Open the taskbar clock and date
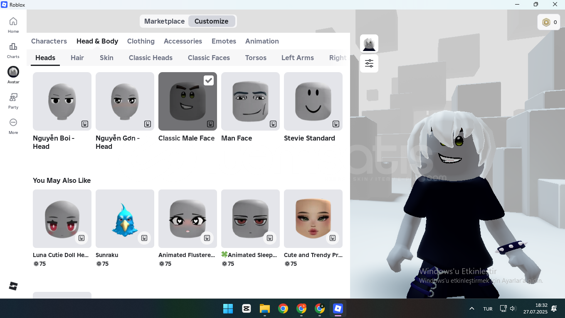565x318 pixels. 535,308
